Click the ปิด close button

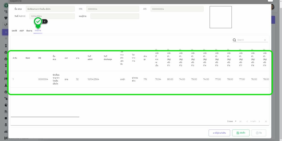[259, 133]
